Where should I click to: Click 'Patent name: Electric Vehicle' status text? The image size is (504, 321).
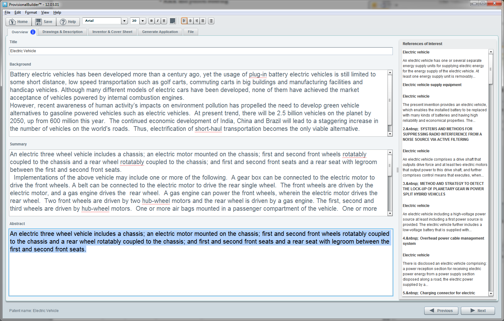pyautogui.click(x=34, y=311)
